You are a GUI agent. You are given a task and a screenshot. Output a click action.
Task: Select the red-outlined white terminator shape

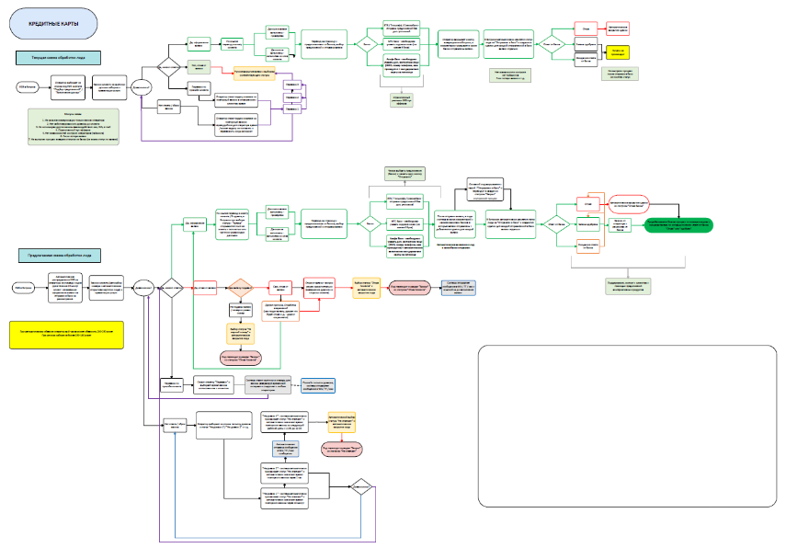[x=629, y=204]
